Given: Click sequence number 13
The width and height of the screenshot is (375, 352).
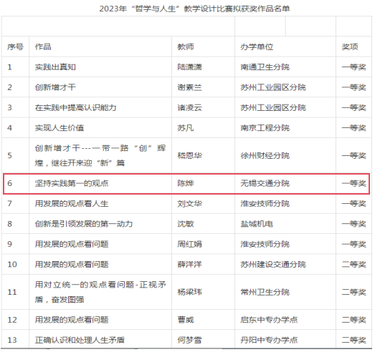Looking at the screenshot, I should 12,340.
